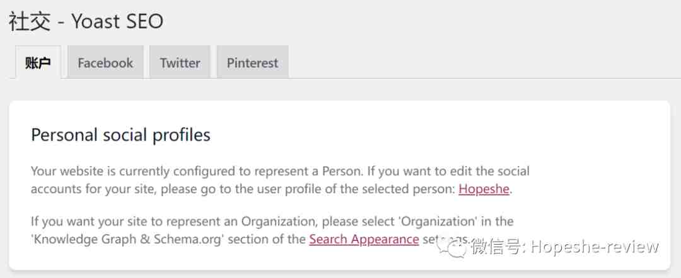The height and width of the screenshot is (278, 681).
Task: Open the Hopeshe user profile link
Action: click(484, 189)
